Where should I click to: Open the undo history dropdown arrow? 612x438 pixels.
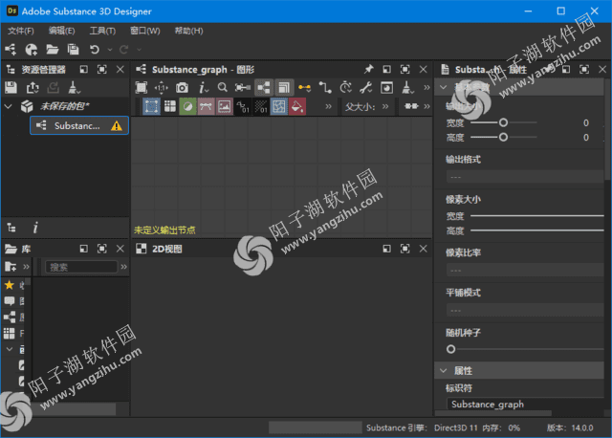[x=110, y=50]
